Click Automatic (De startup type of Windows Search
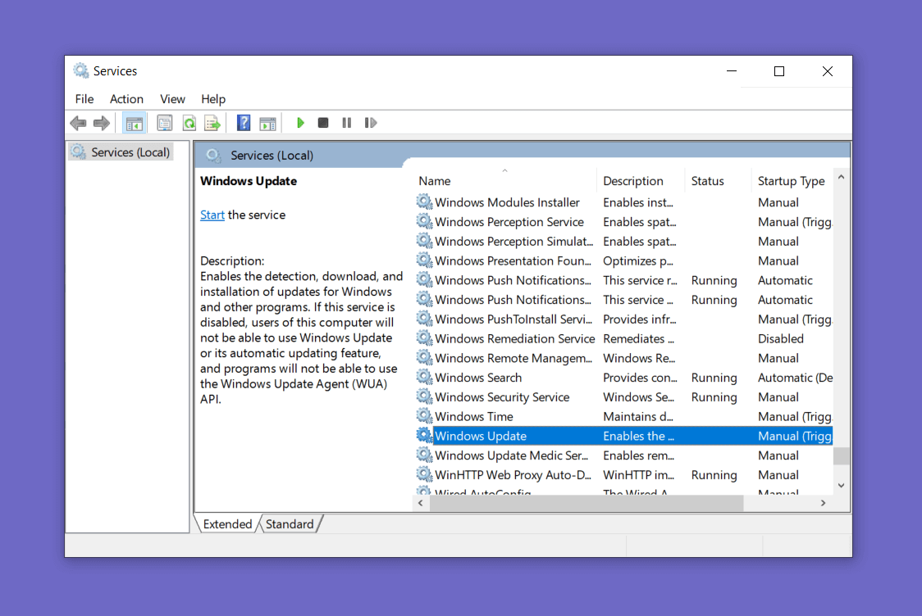This screenshot has width=922, height=616. point(795,378)
